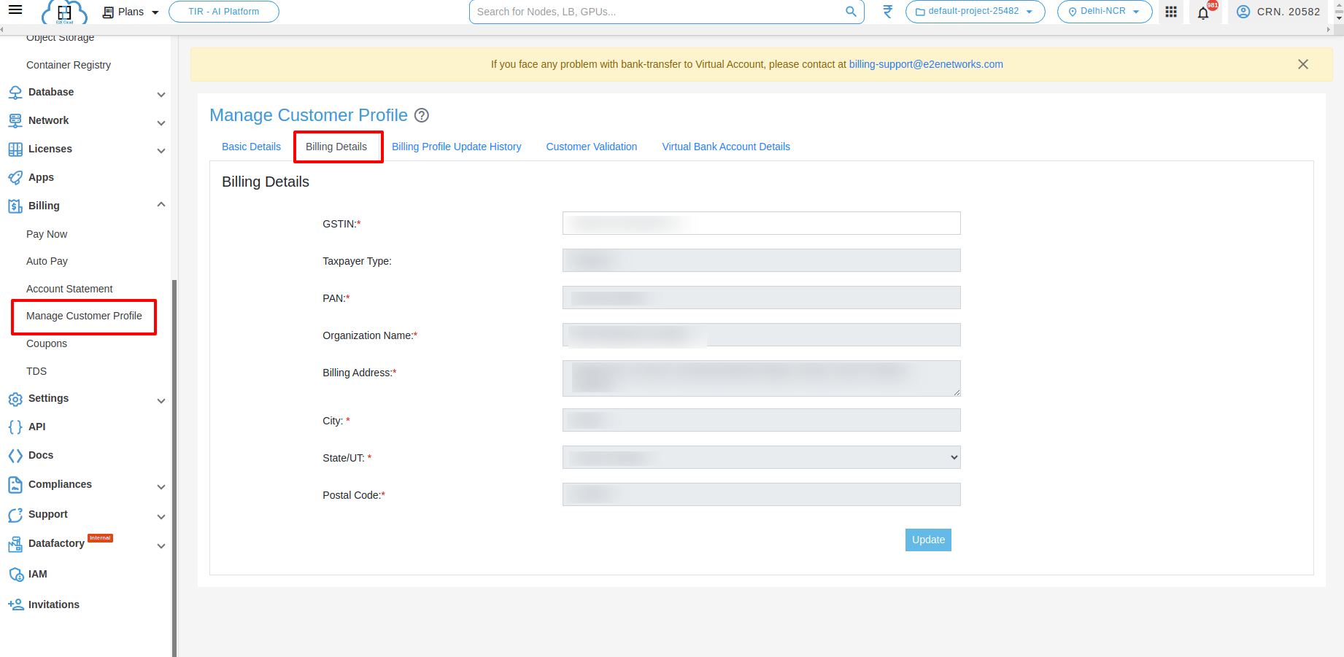Screen dimensions: 1344x657
Task: Switch to Virtual Bank Account Details tab
Action: click(726, 147)
